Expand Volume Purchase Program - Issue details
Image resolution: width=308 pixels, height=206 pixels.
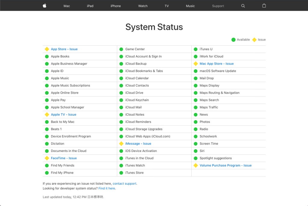226,165
